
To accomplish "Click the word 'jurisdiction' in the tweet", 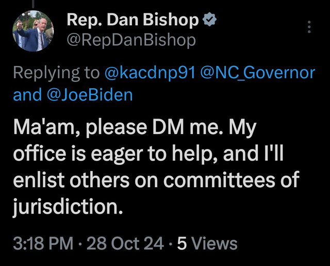I will click(x=66, y=207).
